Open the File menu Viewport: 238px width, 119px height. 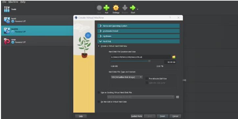pyautogui.click(x=4, y=2)
